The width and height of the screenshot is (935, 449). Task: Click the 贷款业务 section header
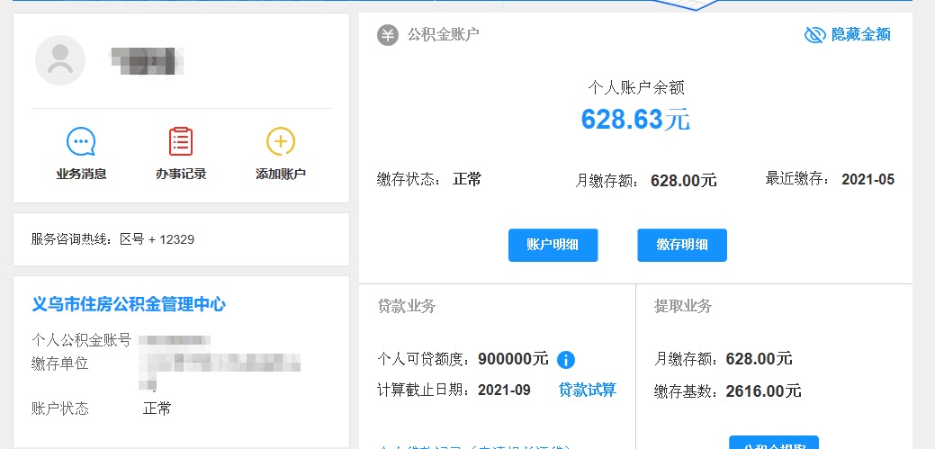click(407, 306)
